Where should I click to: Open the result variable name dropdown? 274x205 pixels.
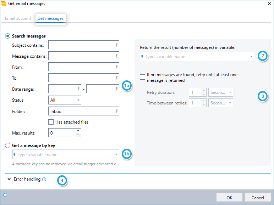[251, 57]
